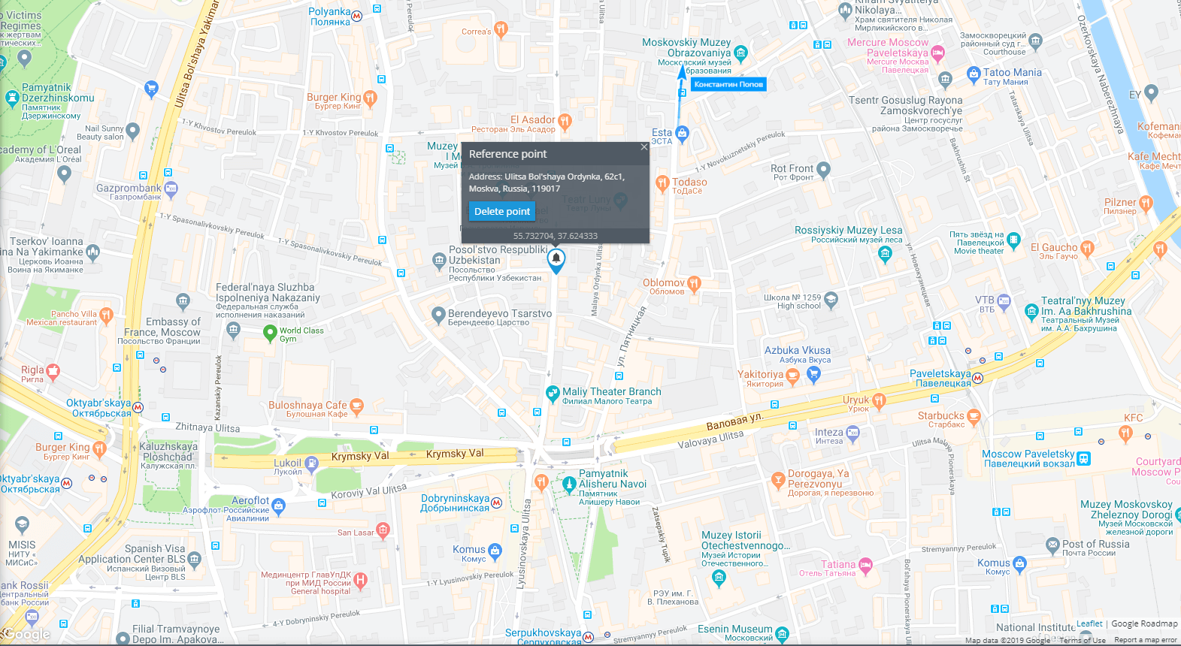Viewport: 1181px width, 646px height.
Task: Click the Esenin Museum pin
Action: (x=782, y=634)
